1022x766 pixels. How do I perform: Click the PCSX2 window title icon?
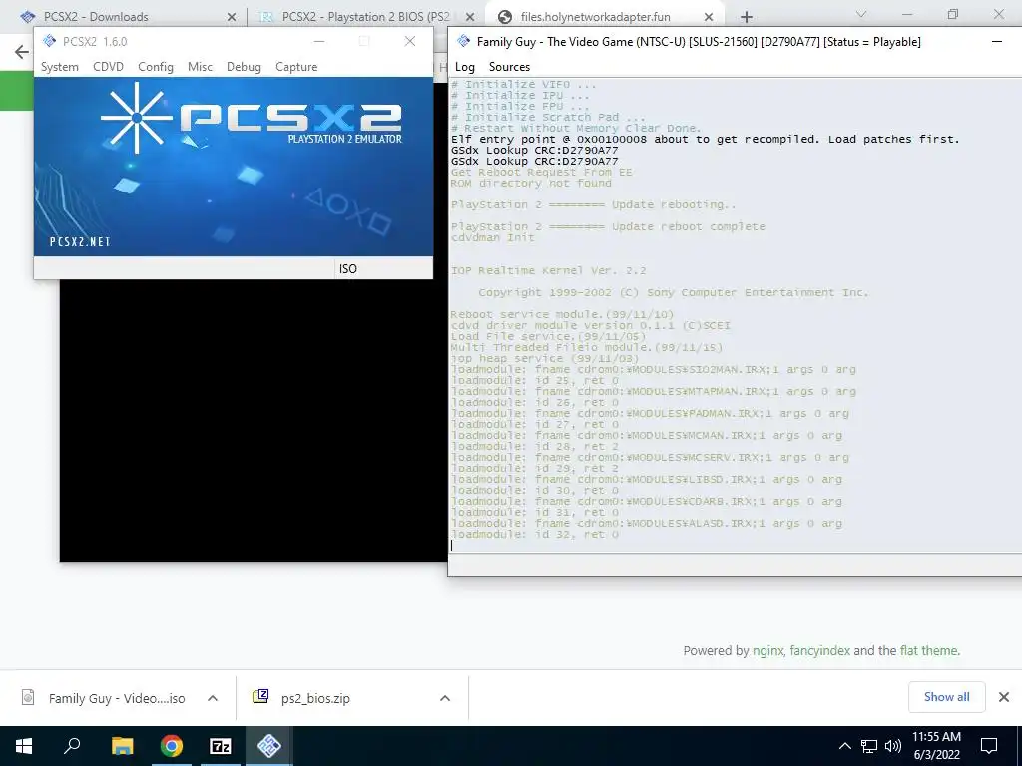point(50,41)
